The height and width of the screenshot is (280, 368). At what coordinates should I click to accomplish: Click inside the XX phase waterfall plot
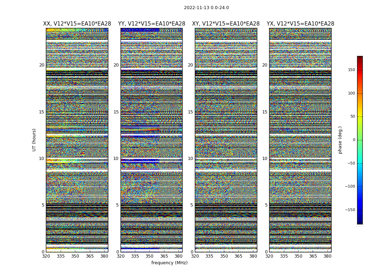point(77,140)
